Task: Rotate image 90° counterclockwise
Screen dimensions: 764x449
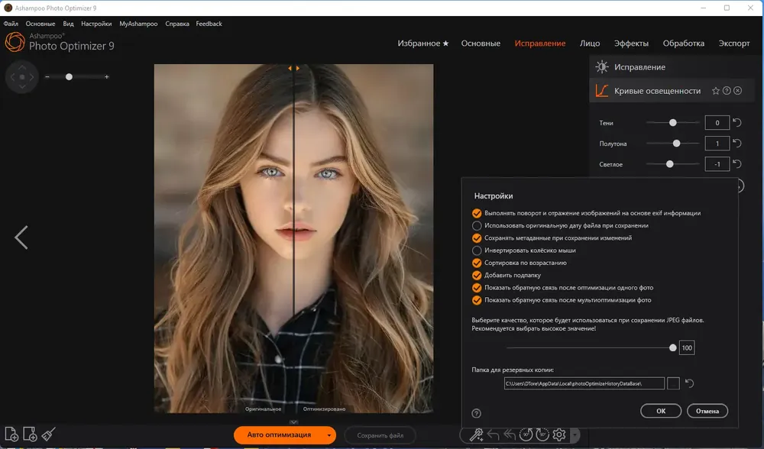Action: click(526, 434)
